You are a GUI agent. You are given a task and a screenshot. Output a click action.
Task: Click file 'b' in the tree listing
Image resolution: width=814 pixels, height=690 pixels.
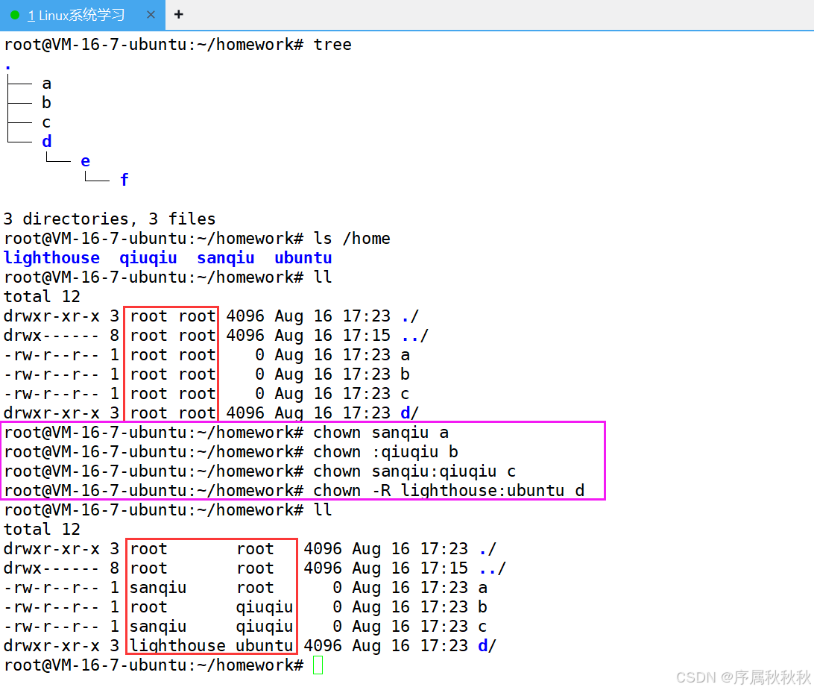[47, 102]
